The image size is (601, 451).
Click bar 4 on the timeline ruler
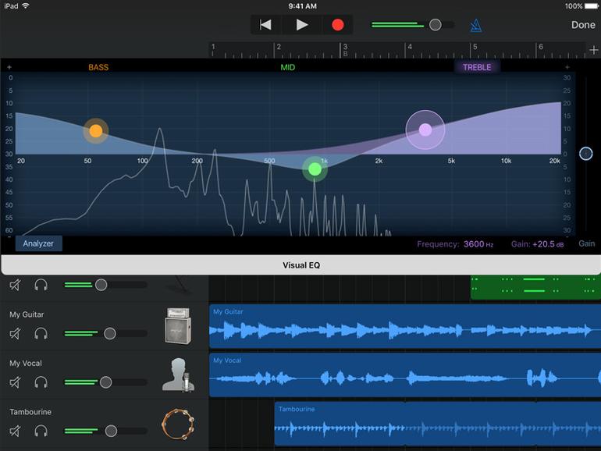click(x=410, y=47)
